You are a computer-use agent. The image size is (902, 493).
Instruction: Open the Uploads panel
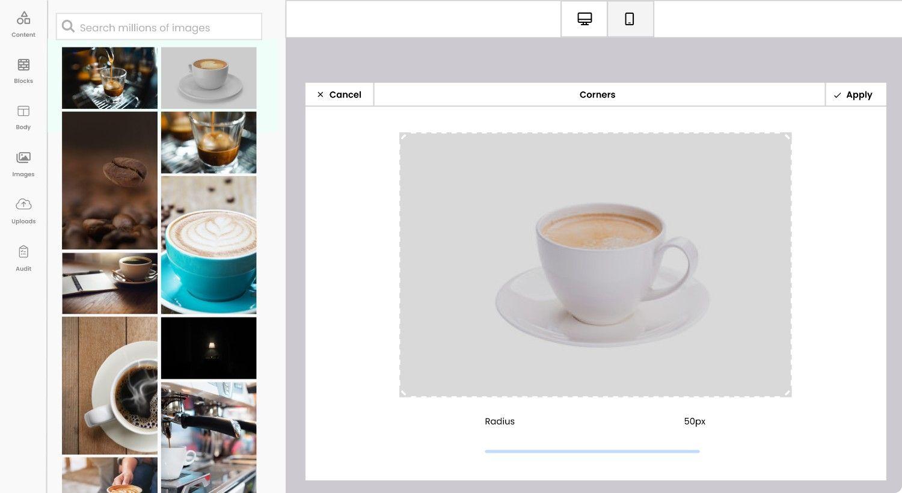coord(23,211)
